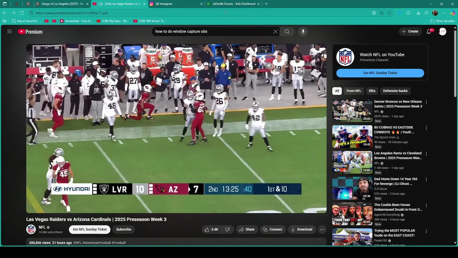The height and width of the screenshot is (258, 458).
Task: Click the Download button
Action: [x=302, y=229]
